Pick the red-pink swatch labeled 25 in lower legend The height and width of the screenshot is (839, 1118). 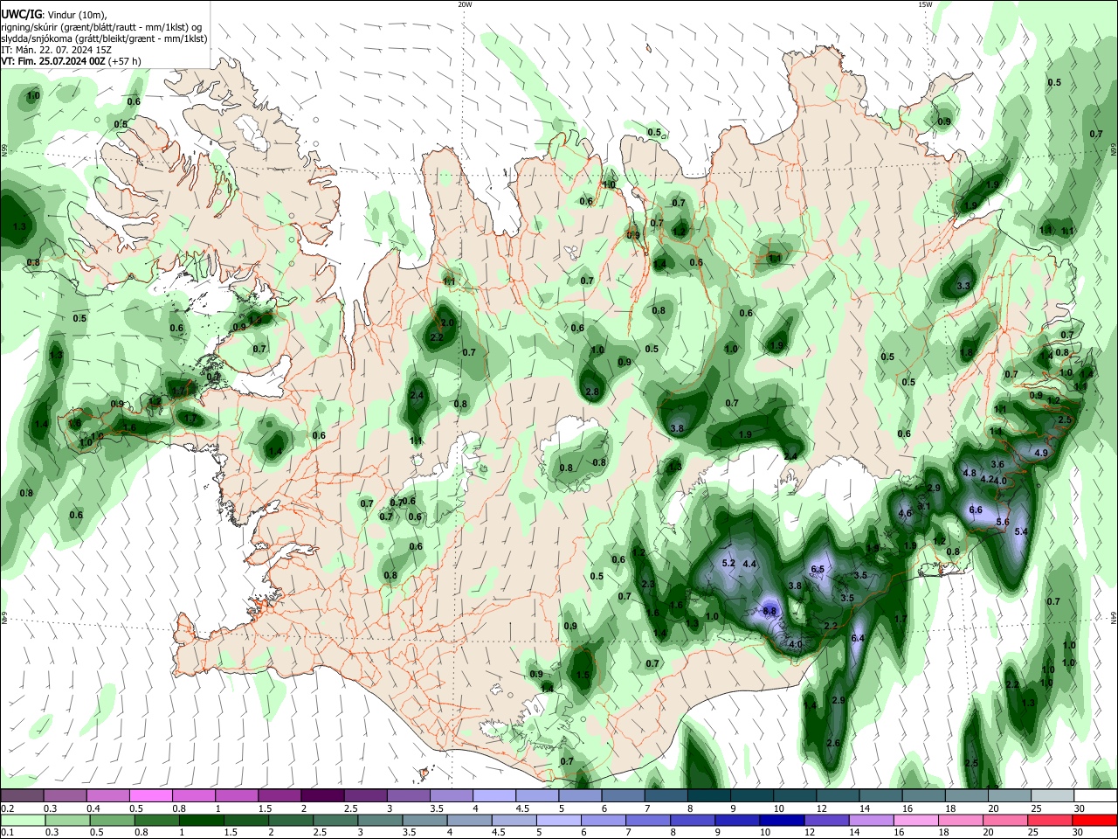(1051, 821)
